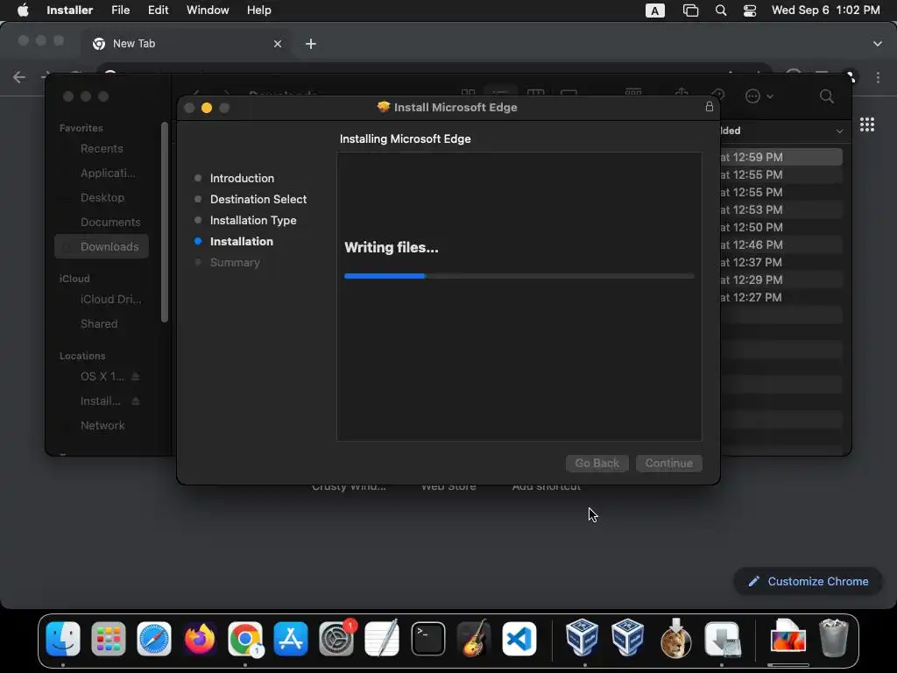Select Network in Finder sidebar
897x673 pixels.
102,425
